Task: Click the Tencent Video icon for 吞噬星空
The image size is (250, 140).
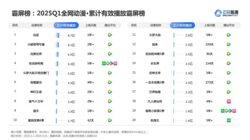Action: pos(110,82)
